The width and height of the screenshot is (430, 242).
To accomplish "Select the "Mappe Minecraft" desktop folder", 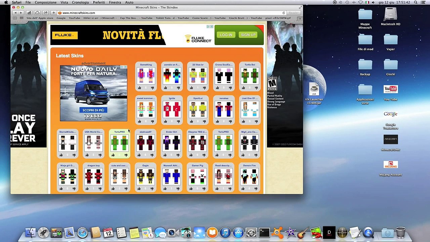I will [365, 19].
